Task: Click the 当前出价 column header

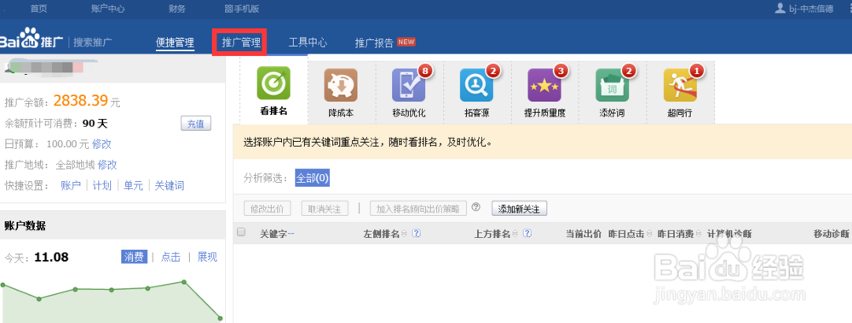Action: click(584, 234)
